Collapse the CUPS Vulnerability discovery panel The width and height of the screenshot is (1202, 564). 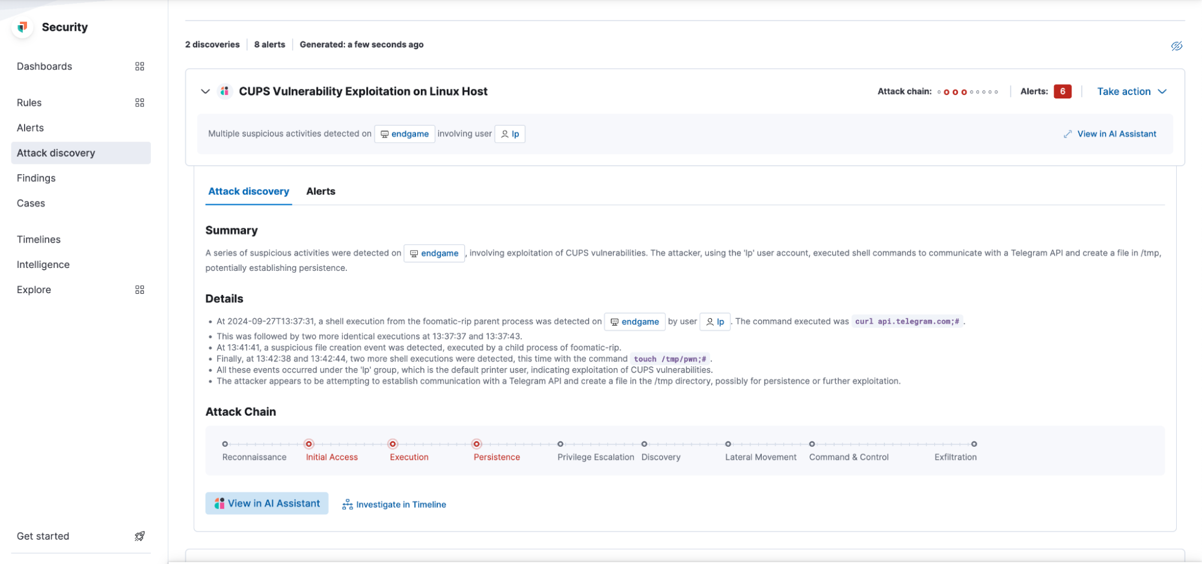[206, 91]
